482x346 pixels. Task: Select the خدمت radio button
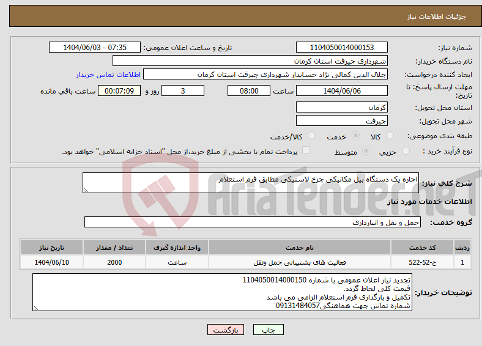[x=355, y=136]
